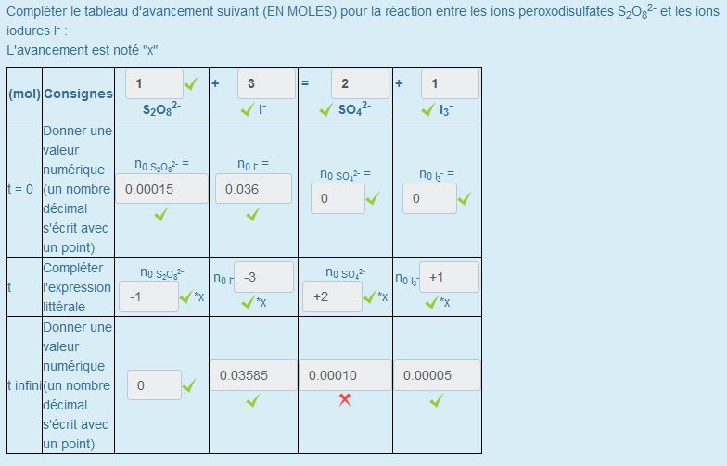
Task: Click green checkmark beside final S2O8 zero
Action: click(189, 385)
